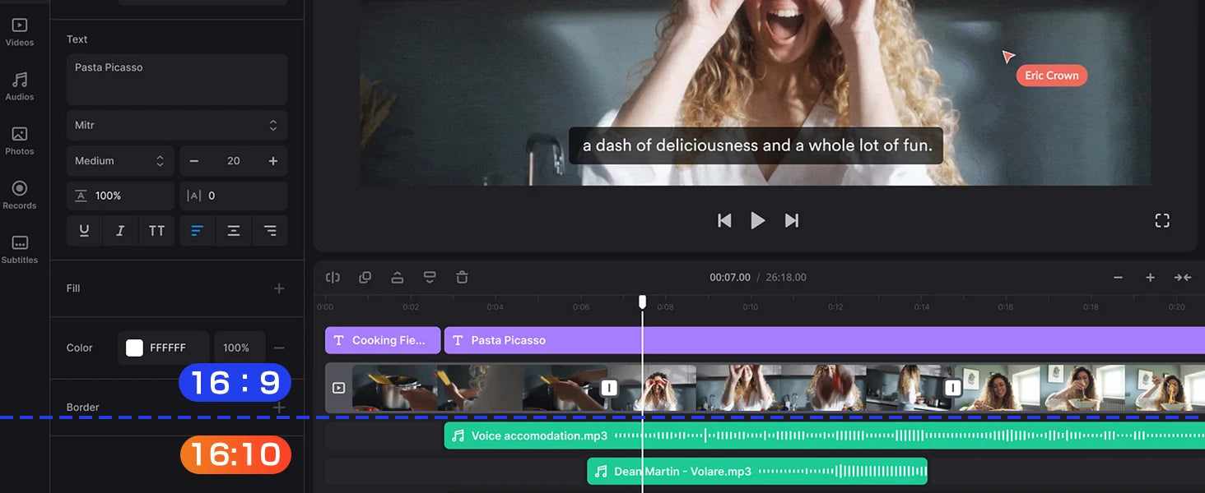Viewport: 1205px width, 493px height.
Task: Increase font size with plus button
Action: coord(272,161)
